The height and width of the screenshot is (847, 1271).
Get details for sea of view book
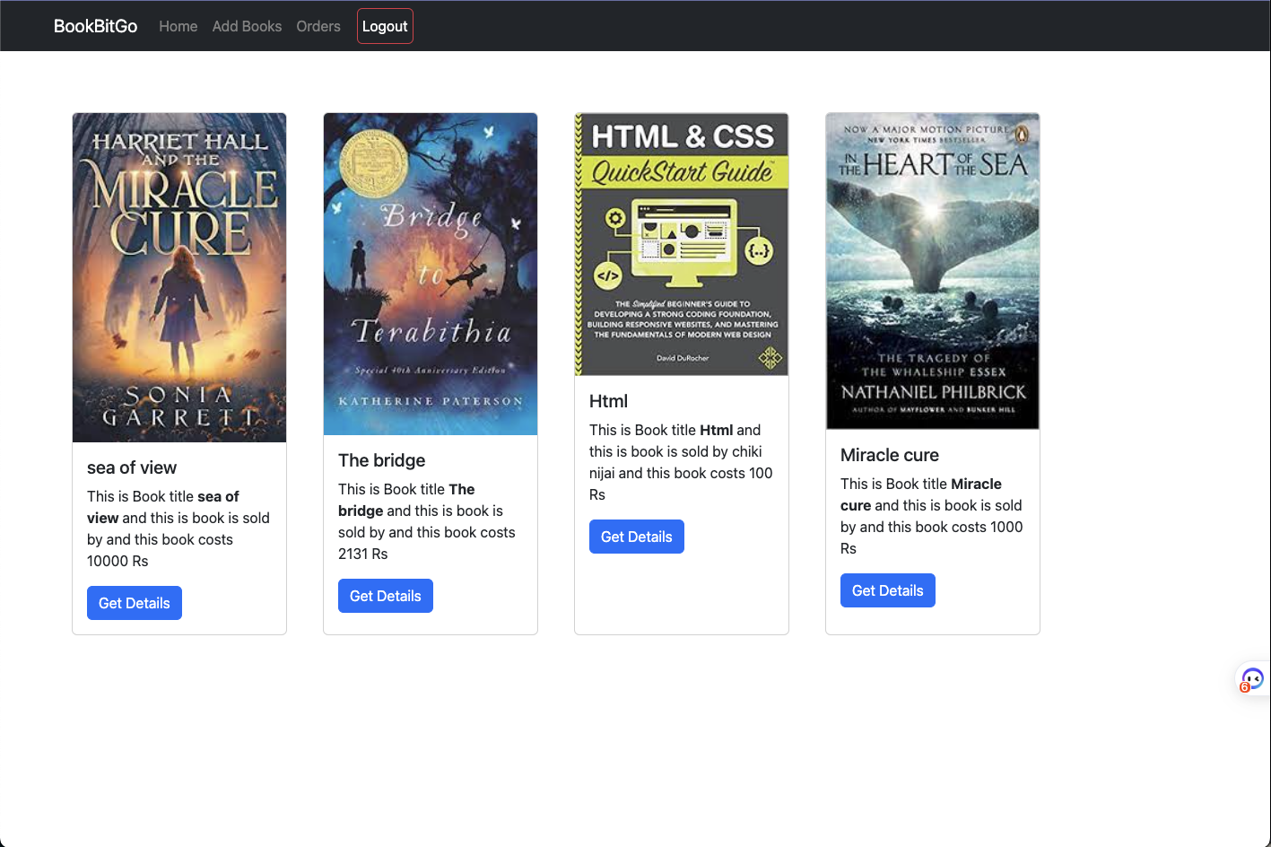[135, 603]
